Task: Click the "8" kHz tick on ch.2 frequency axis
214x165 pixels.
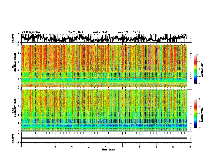Action: (19, 98)
